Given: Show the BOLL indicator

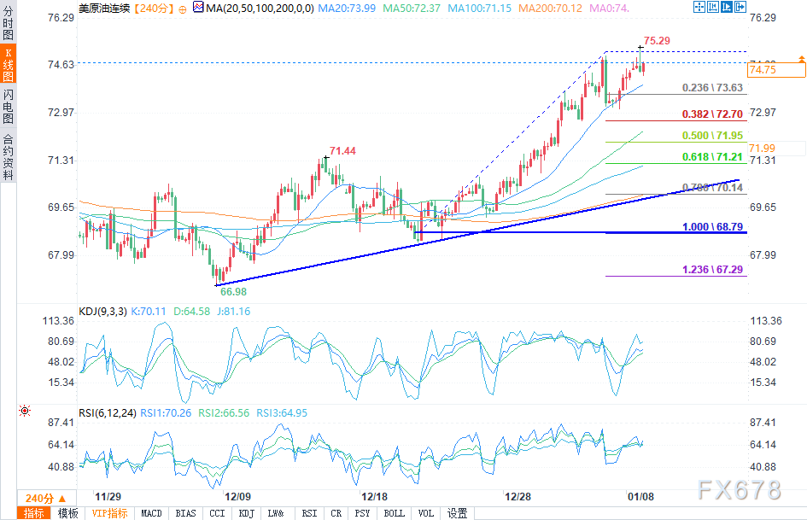Looking at the screenshot, I should [x=395, y=513].
